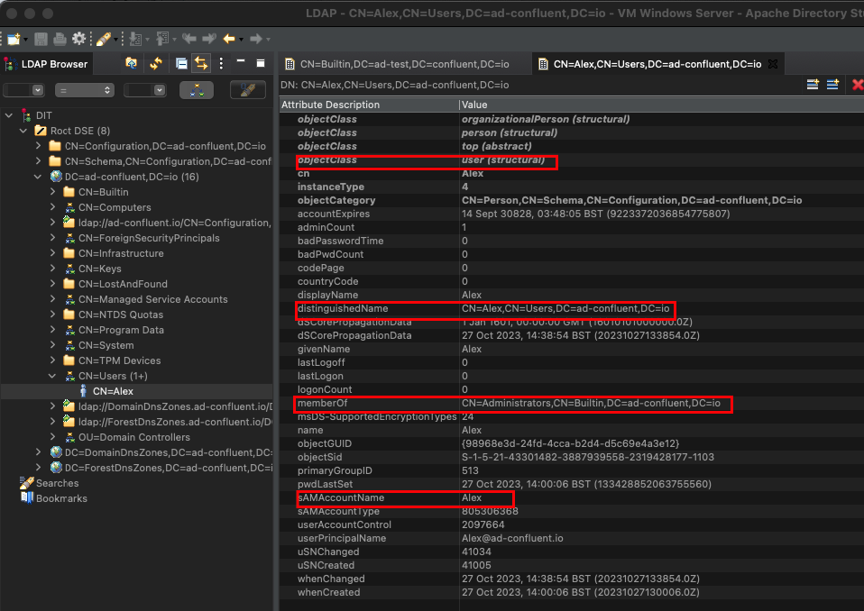Click the run quick search pen button

coord(247,90)
